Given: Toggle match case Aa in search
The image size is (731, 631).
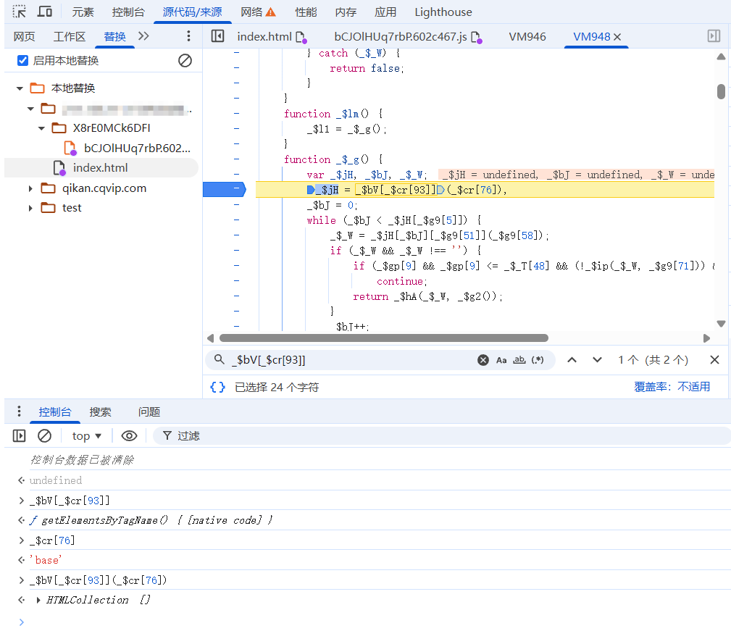Looking at the screenshot, I should pyautogui.click(x=501, y=360).
